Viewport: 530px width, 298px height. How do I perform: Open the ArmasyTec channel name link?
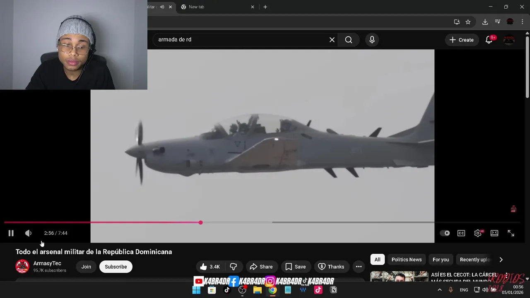point(47,263)
